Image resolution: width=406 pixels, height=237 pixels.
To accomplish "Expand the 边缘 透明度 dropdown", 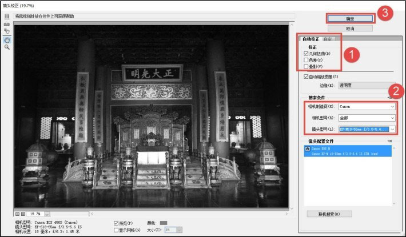I will (367, 84).
